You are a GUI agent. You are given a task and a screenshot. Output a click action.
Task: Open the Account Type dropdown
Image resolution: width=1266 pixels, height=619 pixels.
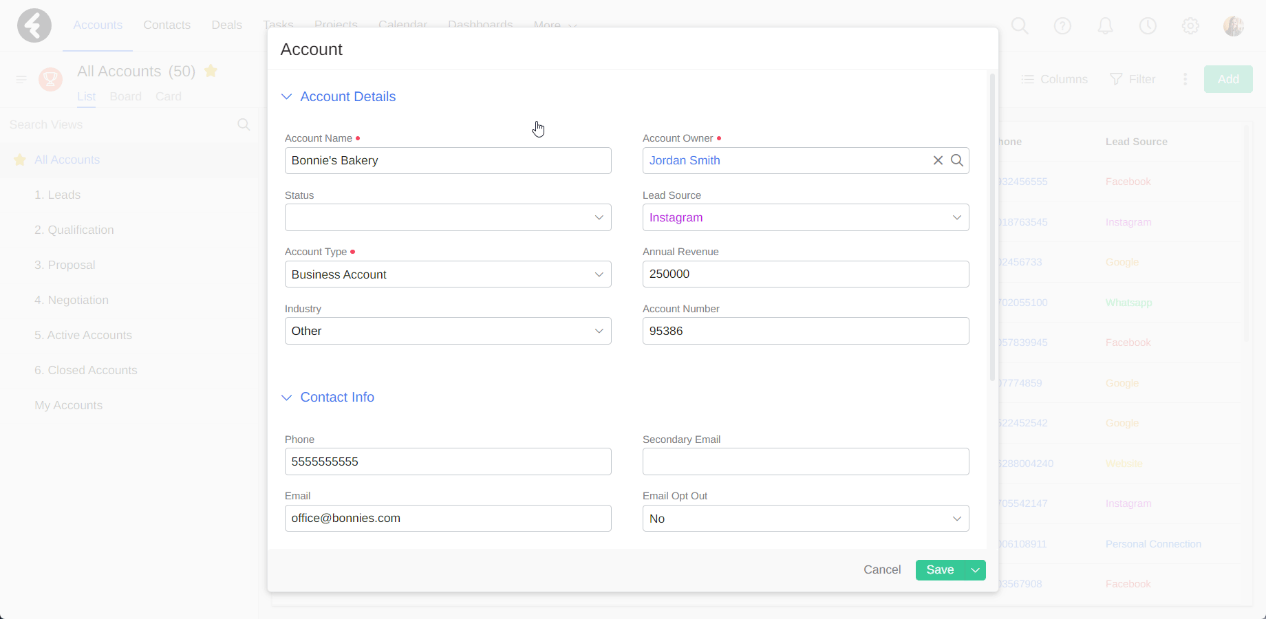[x=448, y=274]
